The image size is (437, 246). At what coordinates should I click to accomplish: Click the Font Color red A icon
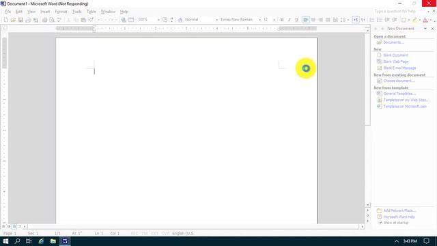click(425, 20)
